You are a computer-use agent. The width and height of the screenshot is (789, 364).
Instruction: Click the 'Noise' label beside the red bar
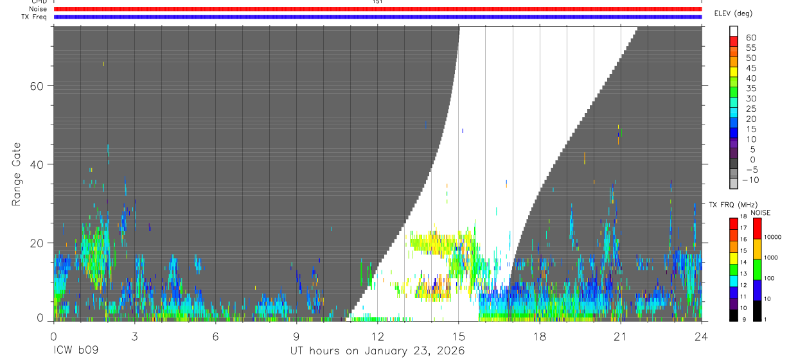click(38, 9)
